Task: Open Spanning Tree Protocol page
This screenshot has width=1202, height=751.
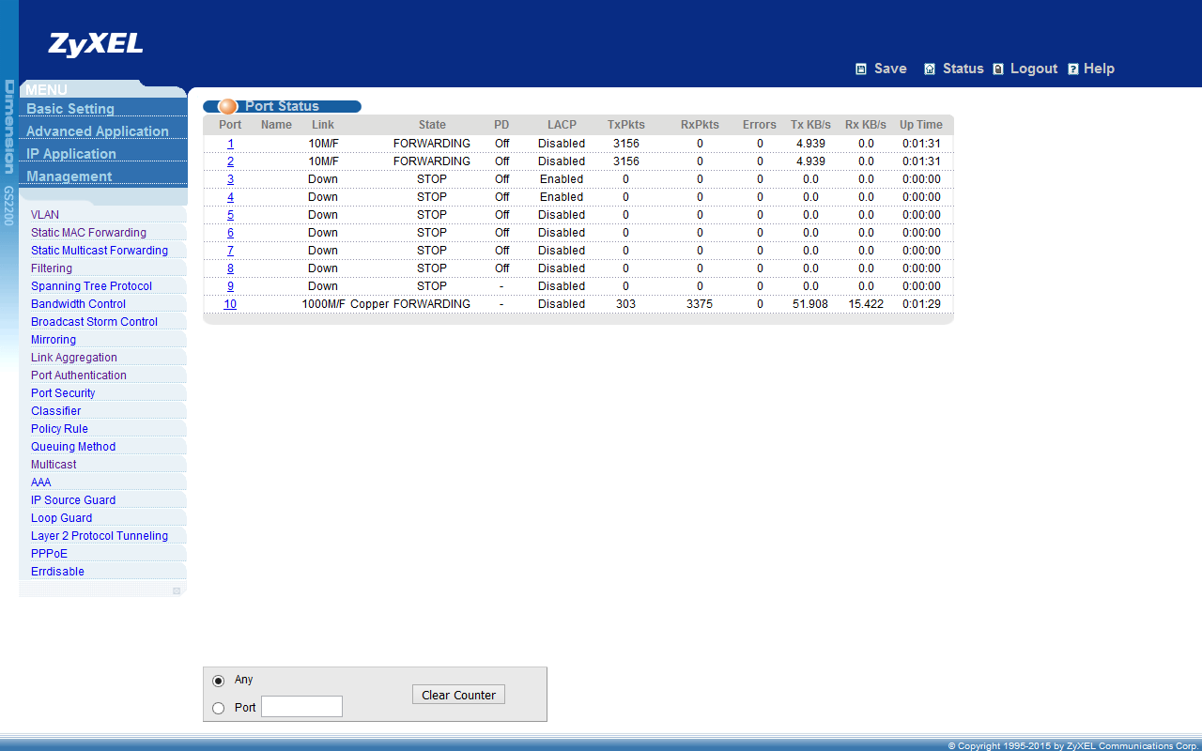Action: click(x=91, y=286)
